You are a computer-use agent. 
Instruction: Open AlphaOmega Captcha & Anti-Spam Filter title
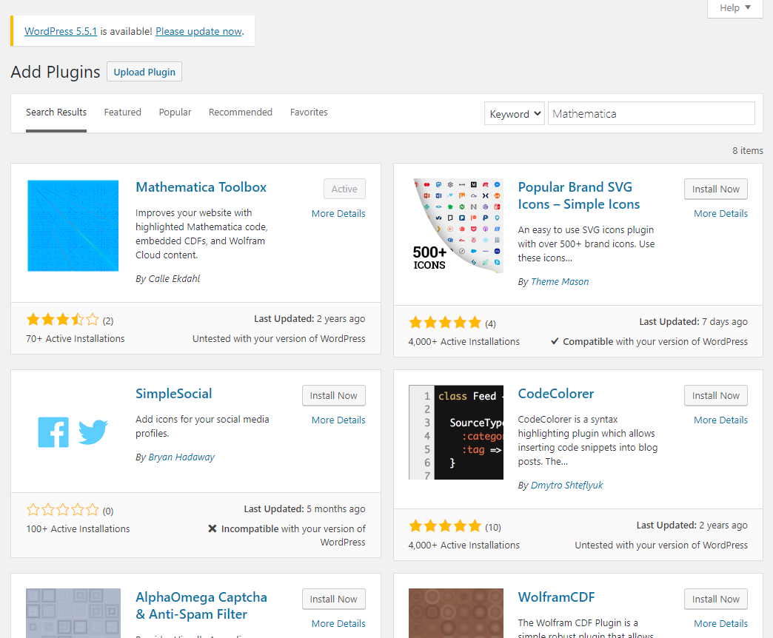(201, 605)
